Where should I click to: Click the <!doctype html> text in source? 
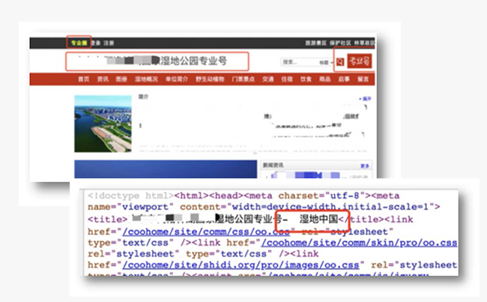pyautogui.click(x=131, y=196)
